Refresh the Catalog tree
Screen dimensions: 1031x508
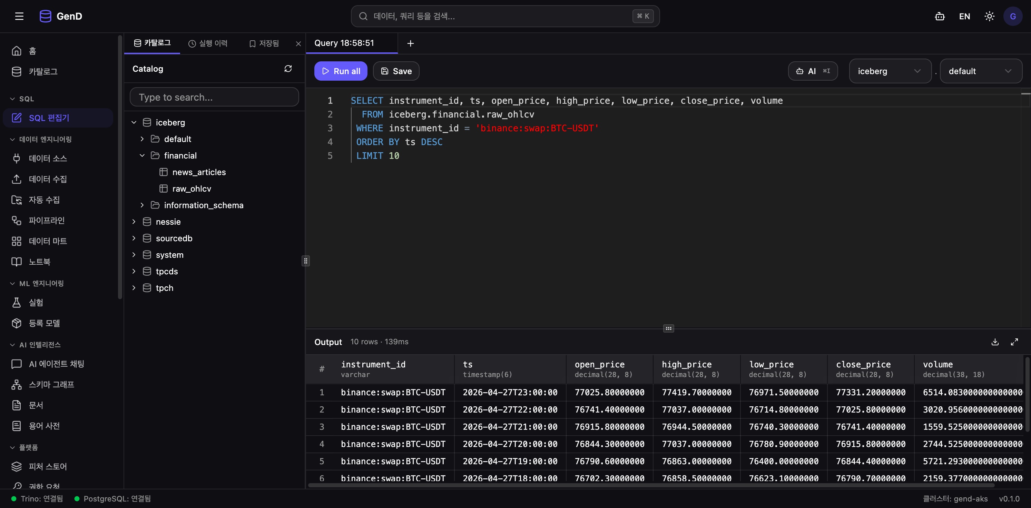click(288, 69)
